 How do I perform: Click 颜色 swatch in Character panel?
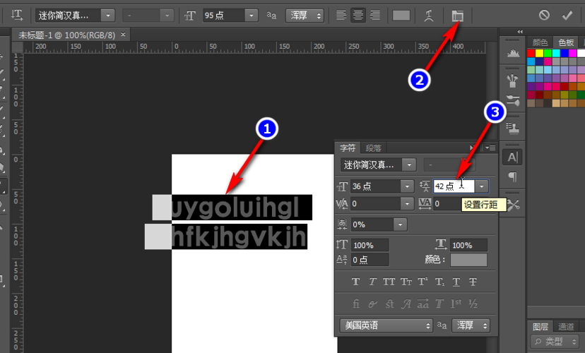click(468, 260)
